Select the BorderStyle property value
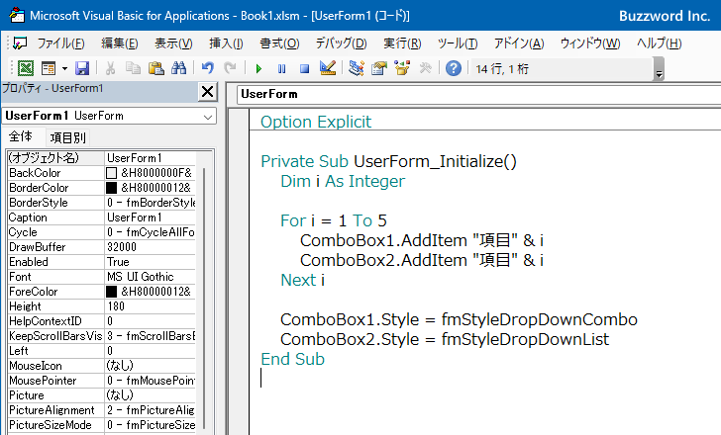The width and height of the screenshot is (721, 435). point(151,203)
